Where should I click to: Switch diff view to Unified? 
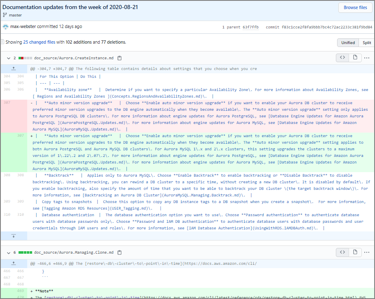click(x=348, y=42)
